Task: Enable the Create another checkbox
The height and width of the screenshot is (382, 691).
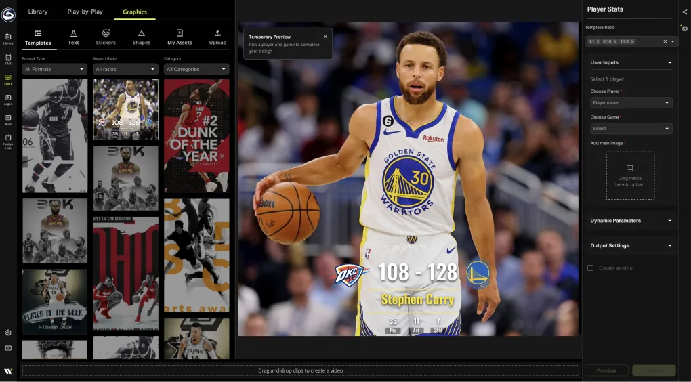Action: point(591,268)
